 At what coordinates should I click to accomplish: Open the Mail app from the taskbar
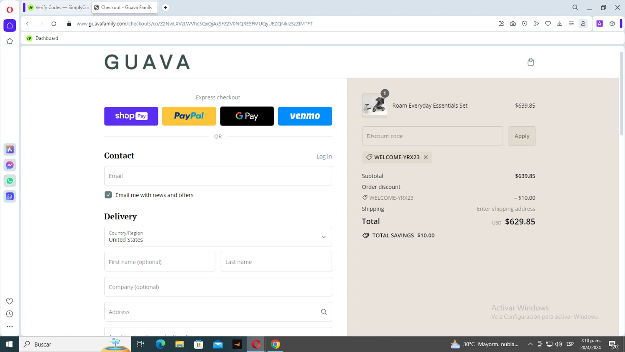[x=218, y=344]
